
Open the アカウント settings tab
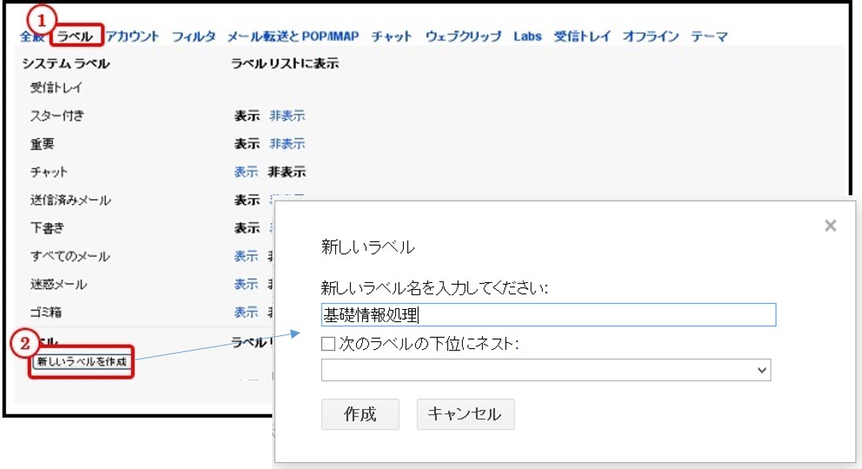pos(132,36)
